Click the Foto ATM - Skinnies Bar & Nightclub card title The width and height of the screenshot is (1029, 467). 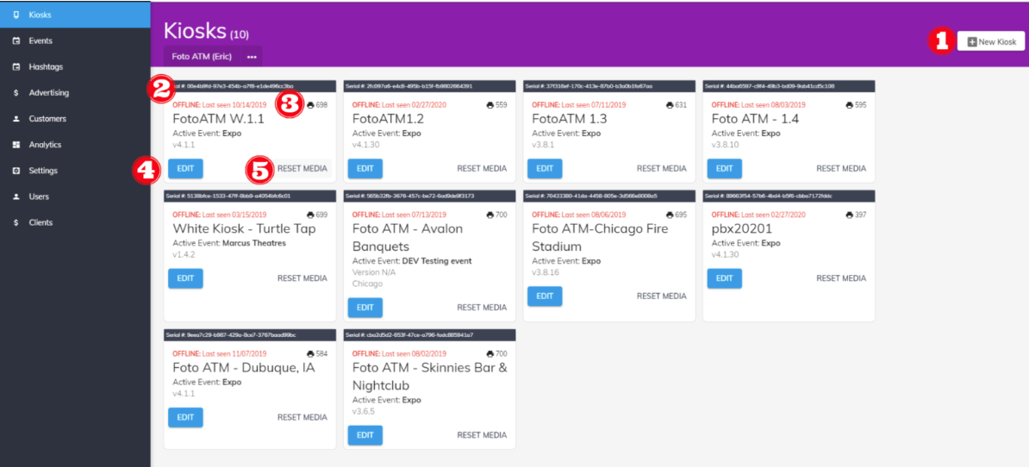click(429, 377)
